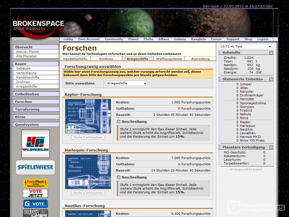Open the Flotte menu item
This screenshot has width=289, height=217.
click(148, 39)
